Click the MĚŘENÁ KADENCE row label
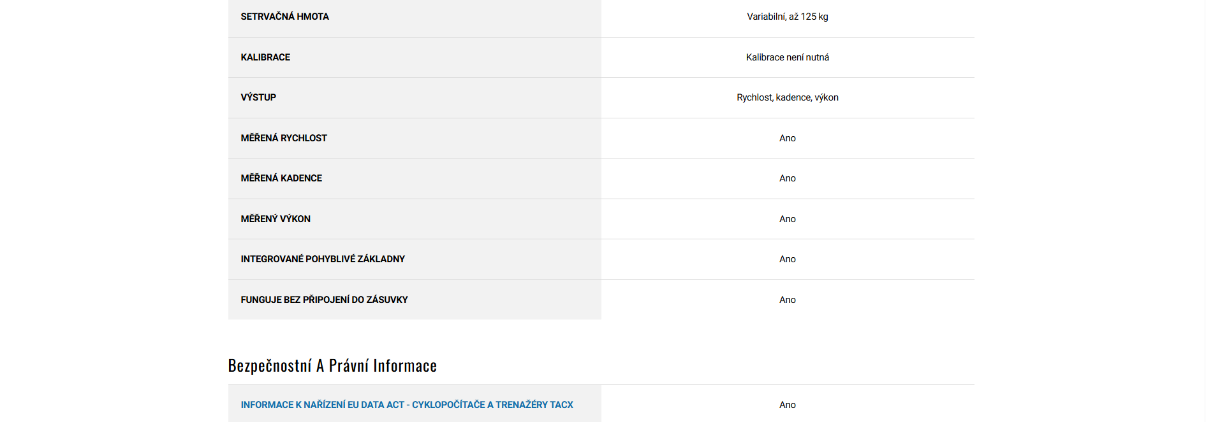The image size is (1206, 422). (281, 178)
